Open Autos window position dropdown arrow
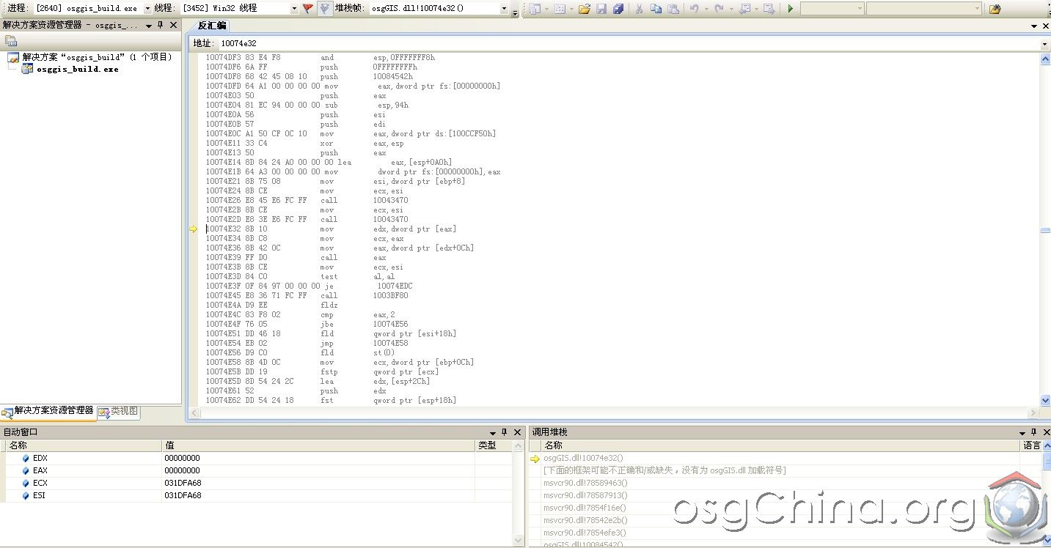 point(493,432)
